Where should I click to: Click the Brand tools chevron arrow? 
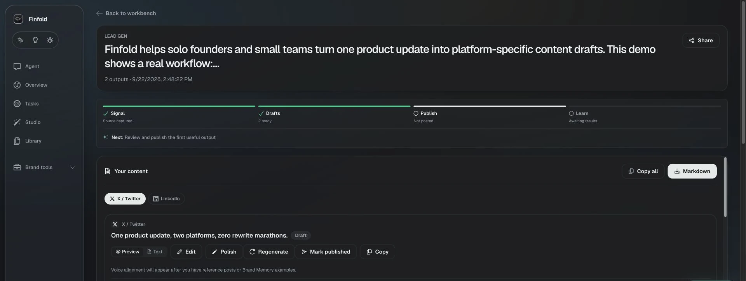tap(73, 168)
